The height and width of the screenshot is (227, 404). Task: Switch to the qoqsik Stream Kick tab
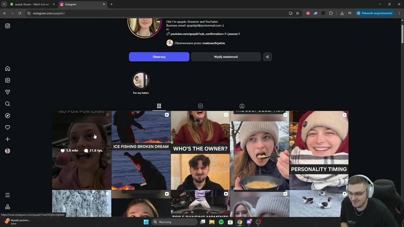click(32, 4)
